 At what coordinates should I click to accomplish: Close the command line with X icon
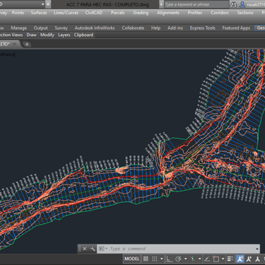(85, 249)
